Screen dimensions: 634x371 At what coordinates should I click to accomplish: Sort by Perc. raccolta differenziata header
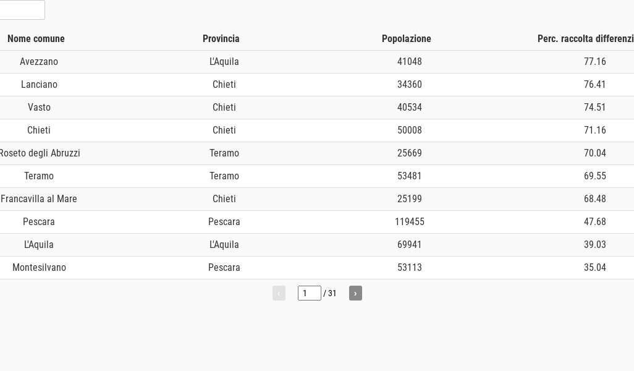click(585, 39)
